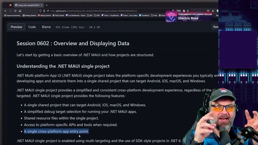
Task: Open Twitch - VisualStudio bookmark
Action: point(110,15)
